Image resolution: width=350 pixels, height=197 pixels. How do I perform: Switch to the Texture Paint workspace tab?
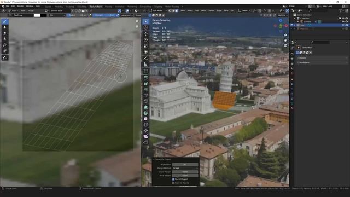point(96,7)
